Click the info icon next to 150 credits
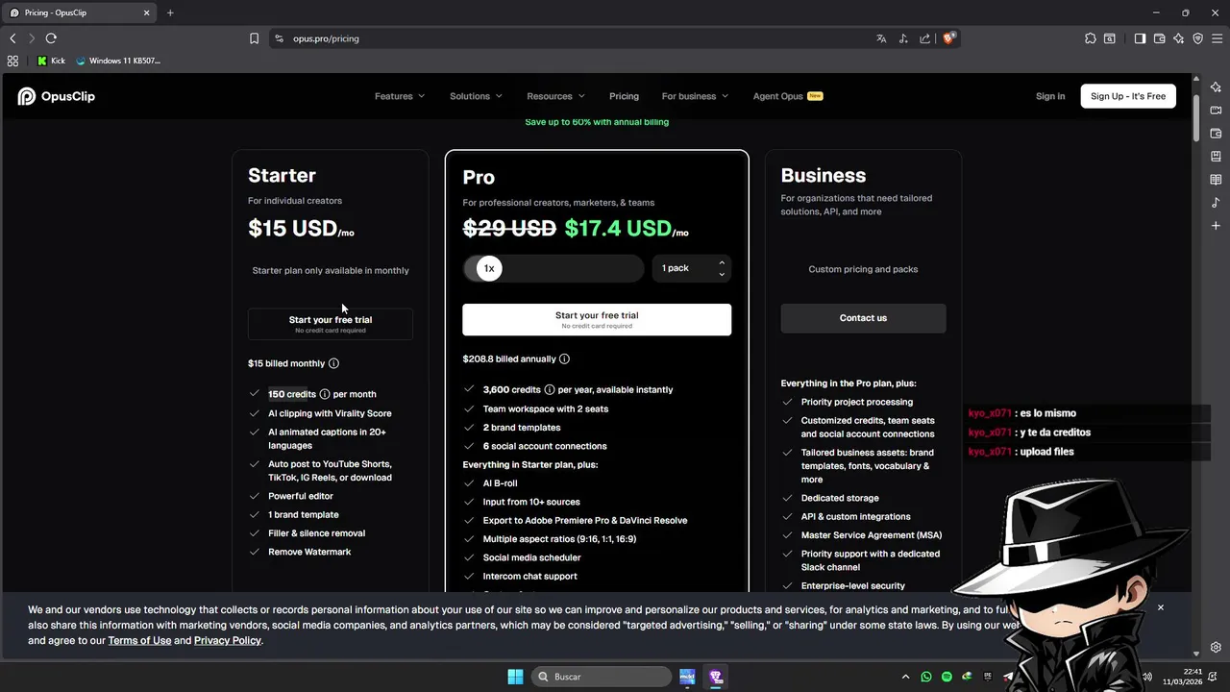Image resolution: width=1230 pixels, height=692 pixels. pyautogui.click(x=325, y=394)
